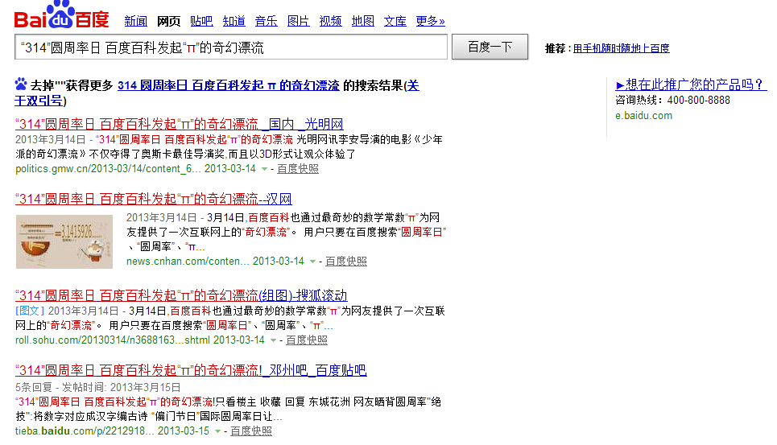The width and height of the screenshot is (777, 445).
Task: Click the tieba.baidu.com green URL
Action: 84,431
